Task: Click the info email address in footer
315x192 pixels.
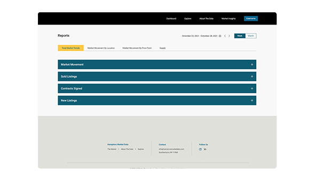Action: pyautogui.click(x=171, y=149)
